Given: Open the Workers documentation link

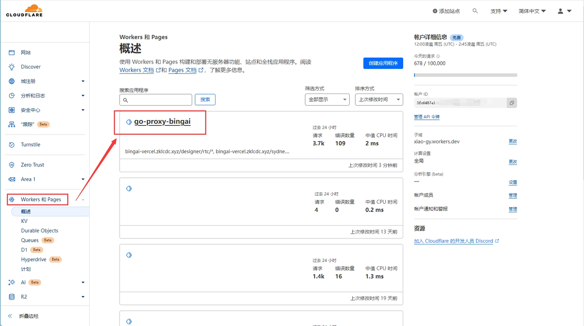Looking at the screenshot, I should coord(136,70).
